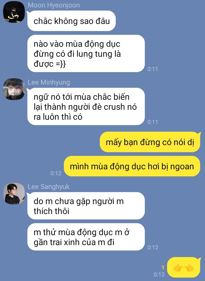Tap the Lee Sanghyuk sender name
Screen dimensions: 205x281
[x=48, y=187]
